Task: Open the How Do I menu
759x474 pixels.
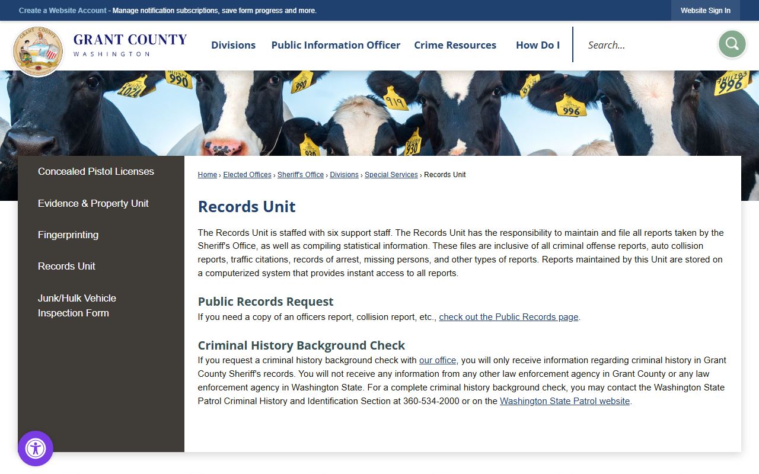Action: coord(538,45)
